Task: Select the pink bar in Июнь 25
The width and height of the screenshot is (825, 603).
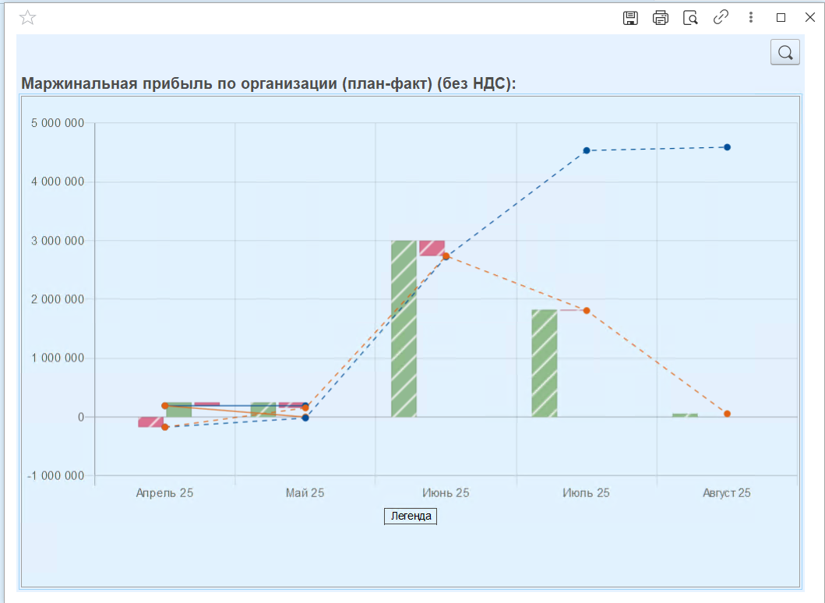Action: 432,249
